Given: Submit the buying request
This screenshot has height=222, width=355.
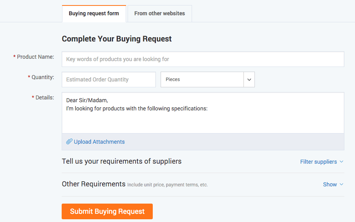Looking at the screenshot, I should [x=107, y=211].
